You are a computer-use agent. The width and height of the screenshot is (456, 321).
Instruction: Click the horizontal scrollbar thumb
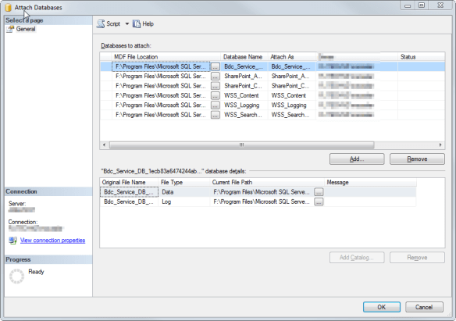click(x=242, y=144)
